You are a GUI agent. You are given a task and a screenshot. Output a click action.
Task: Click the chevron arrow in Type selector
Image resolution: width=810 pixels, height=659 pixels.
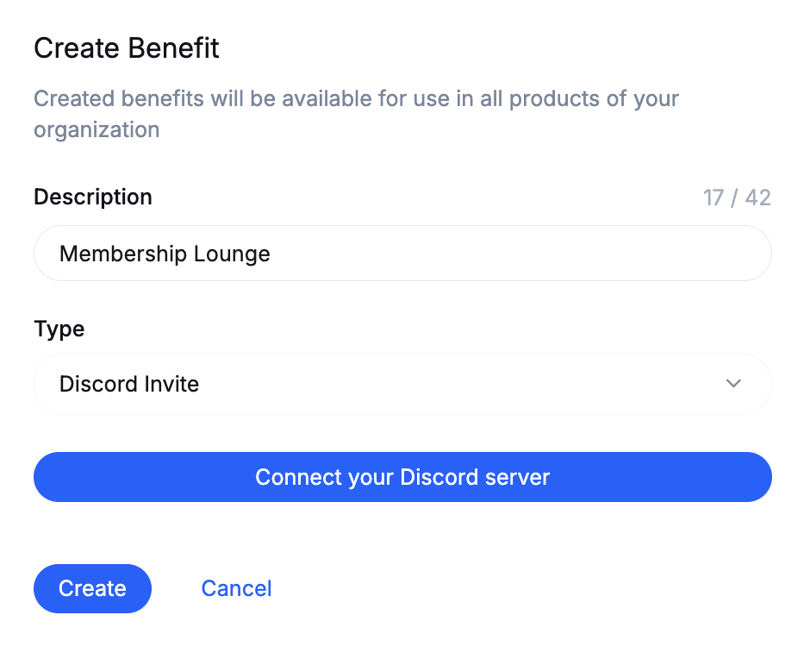(x=733, y=383)
